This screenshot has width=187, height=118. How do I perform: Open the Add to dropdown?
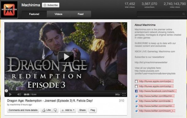pos(68,110)
